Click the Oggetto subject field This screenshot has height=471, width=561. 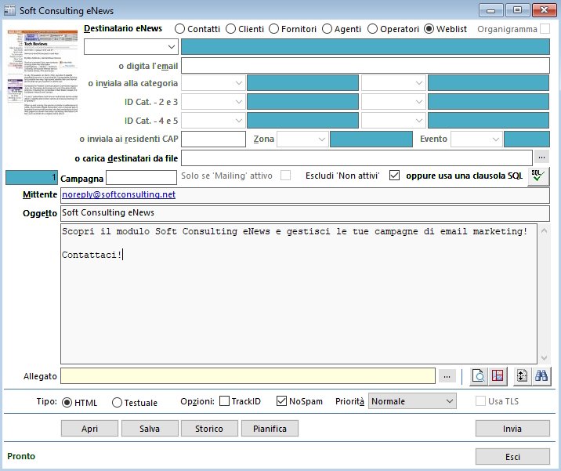tap(305, 213)
